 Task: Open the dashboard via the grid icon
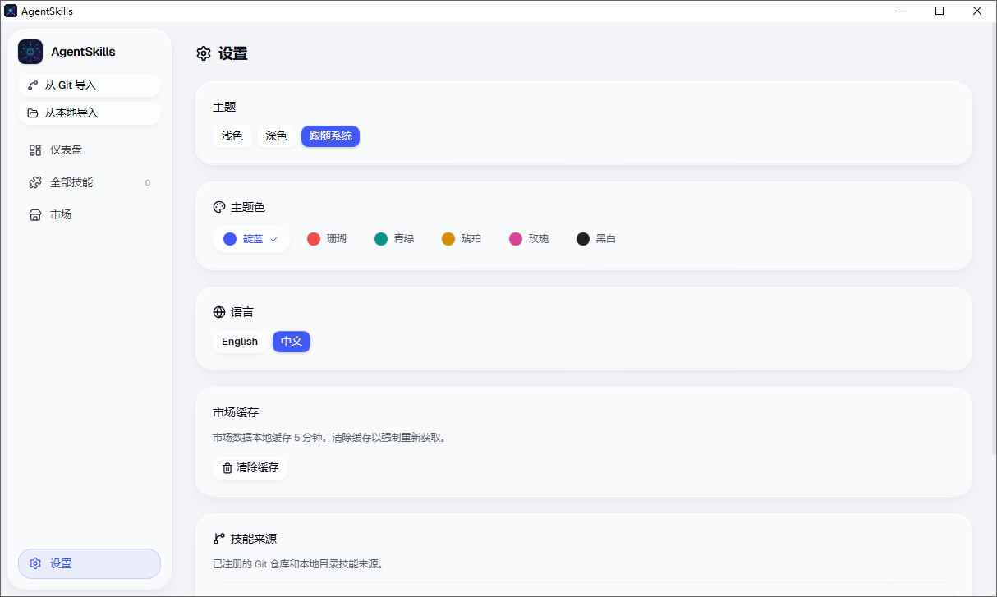pos(34,149)
